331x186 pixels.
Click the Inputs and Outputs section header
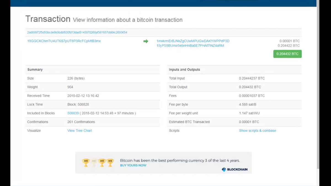coord(184,69)
